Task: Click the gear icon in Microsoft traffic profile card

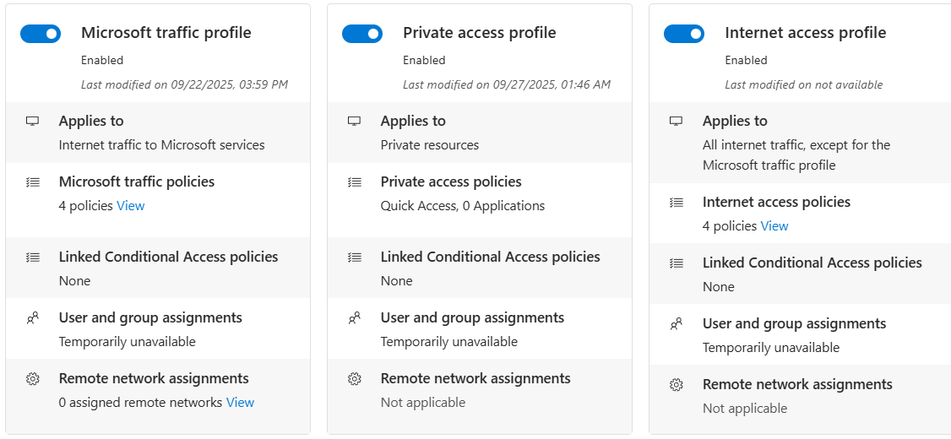Action: (33, 379)
